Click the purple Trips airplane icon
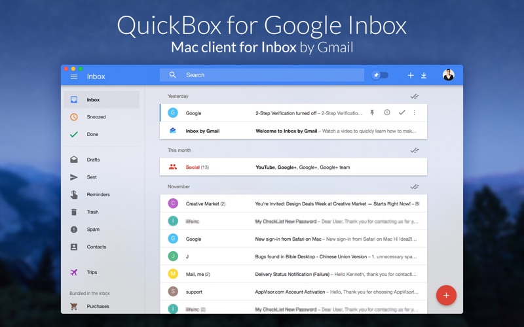The image size is (524, 327). click(x=74, y=272)
